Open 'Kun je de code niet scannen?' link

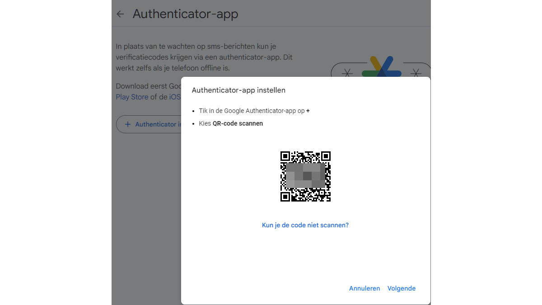click(305, 225)
